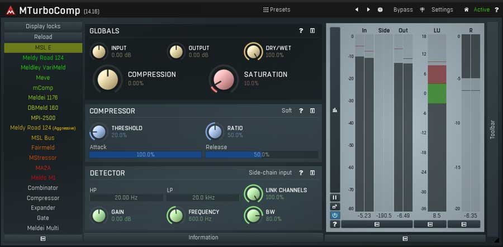Screen dimensions: 503x247
Task: Click the LINK CHANNELS knob
Action: click(253, 194)
